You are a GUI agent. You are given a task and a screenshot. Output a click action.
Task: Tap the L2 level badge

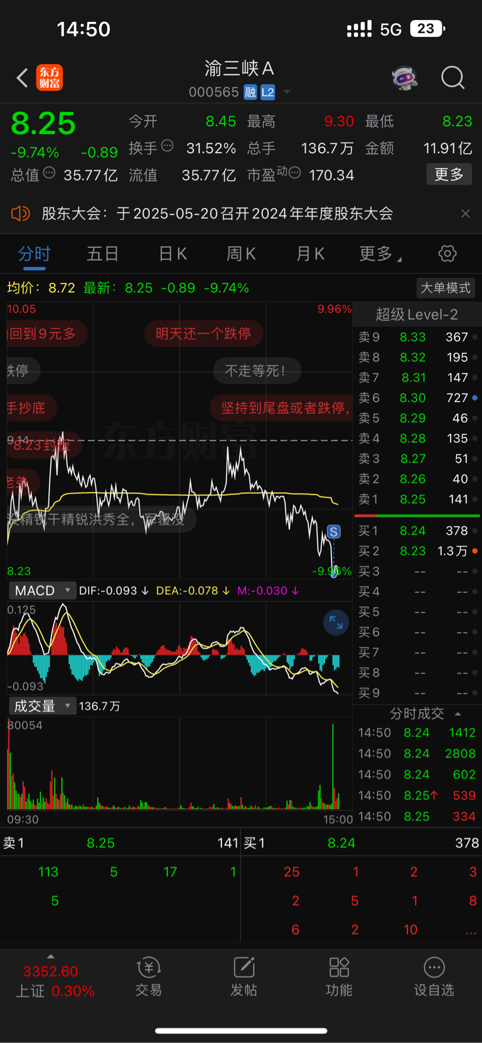pos(268,92)
